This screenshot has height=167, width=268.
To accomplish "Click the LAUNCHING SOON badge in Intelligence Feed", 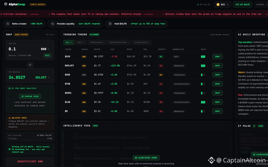I will [146, 158].
